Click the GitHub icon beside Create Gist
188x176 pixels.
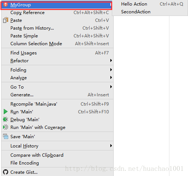coord(6,172)
